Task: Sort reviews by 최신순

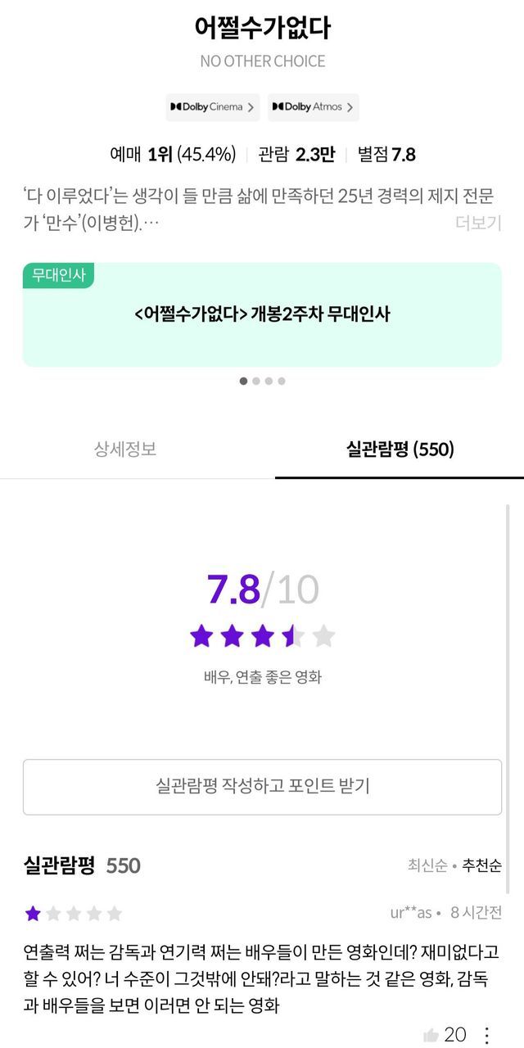Action: tap(427, 865)
